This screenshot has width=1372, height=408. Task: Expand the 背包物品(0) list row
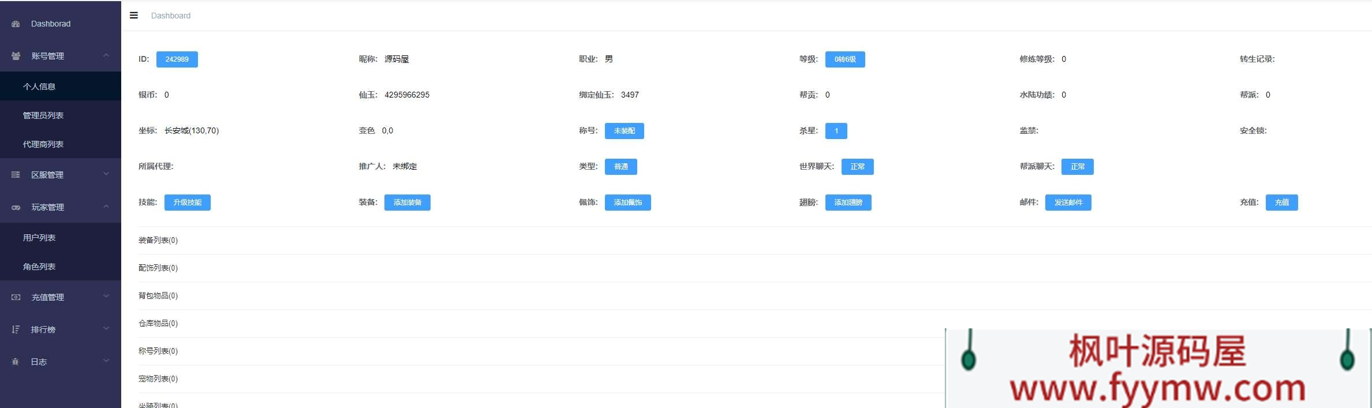pyautogui.click(x=158, y=295)
